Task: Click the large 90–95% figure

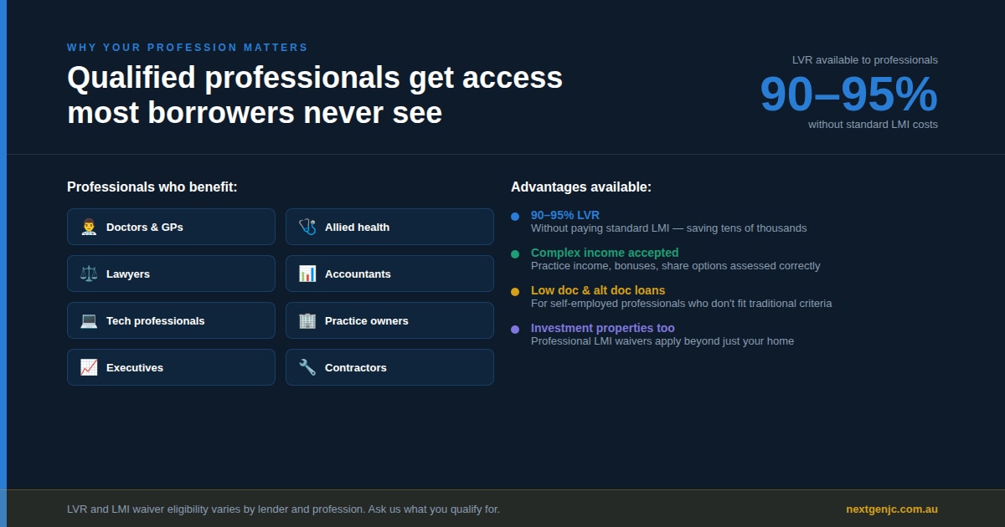Action: coord(848,94)
